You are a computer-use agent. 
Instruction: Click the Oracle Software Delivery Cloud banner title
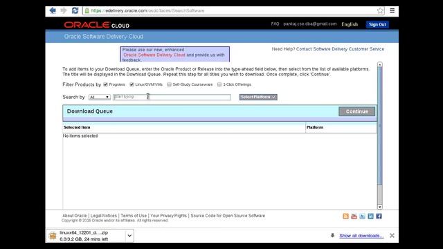[104, 37]
